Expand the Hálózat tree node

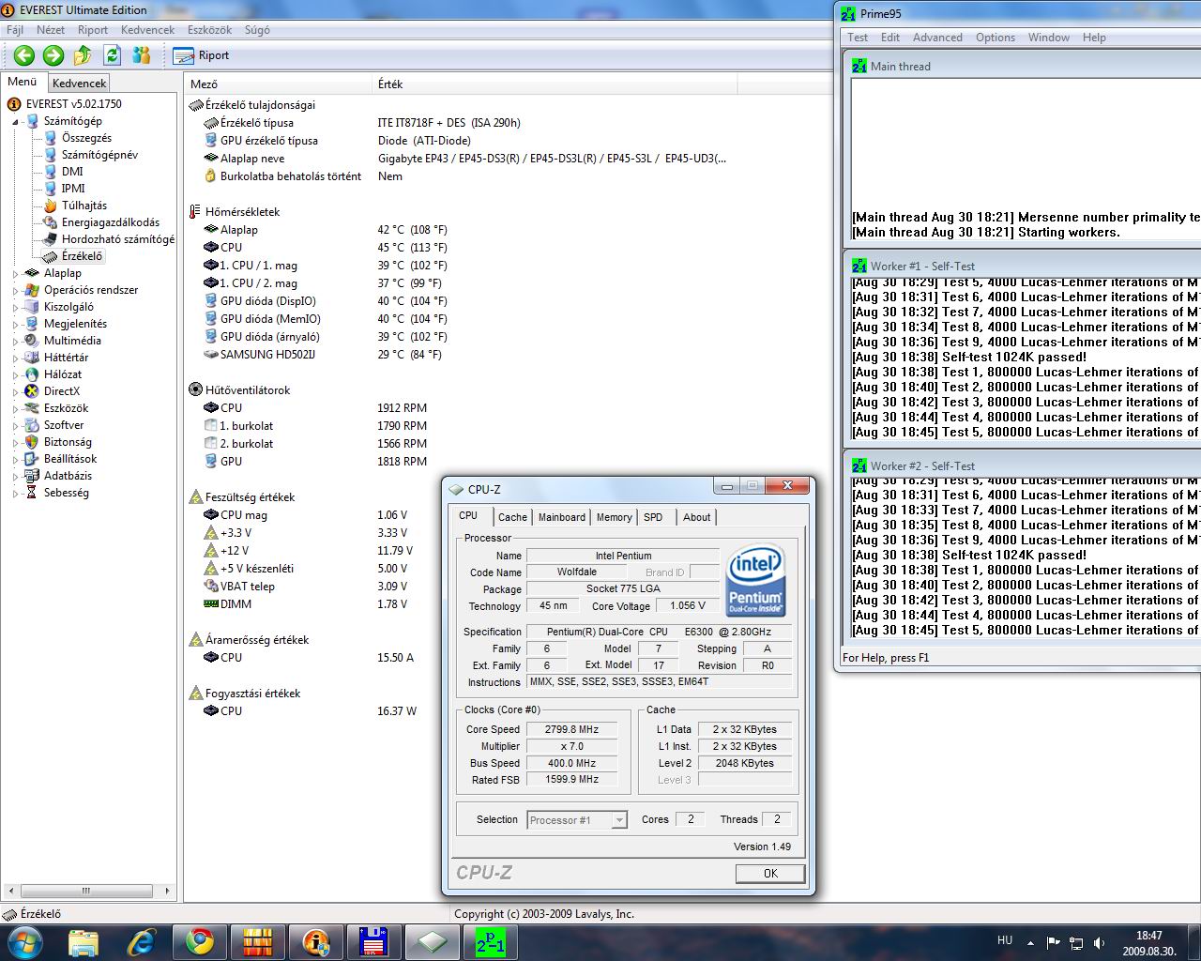point(16,374)
